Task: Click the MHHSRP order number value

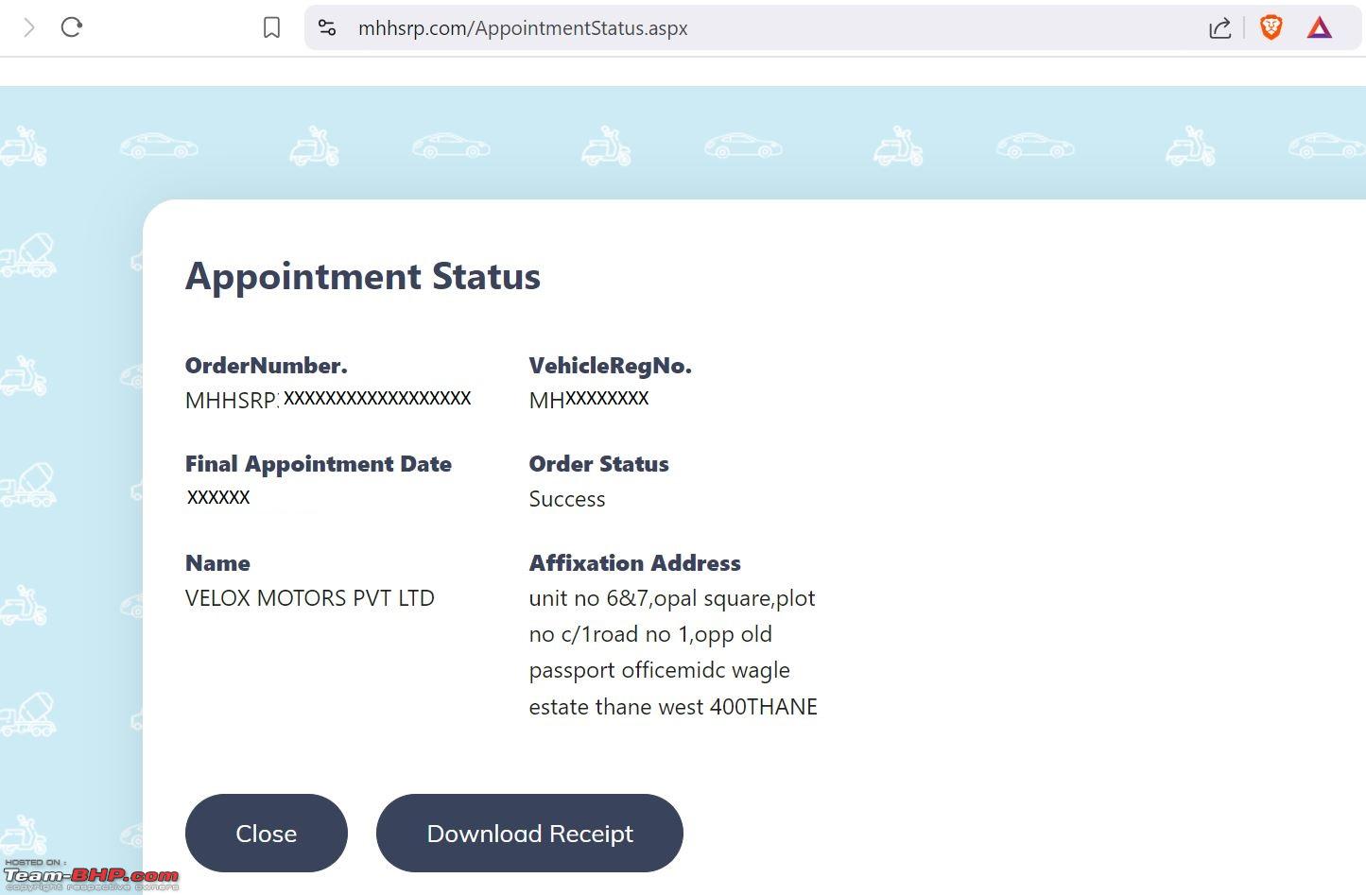Action: [328, 400]
